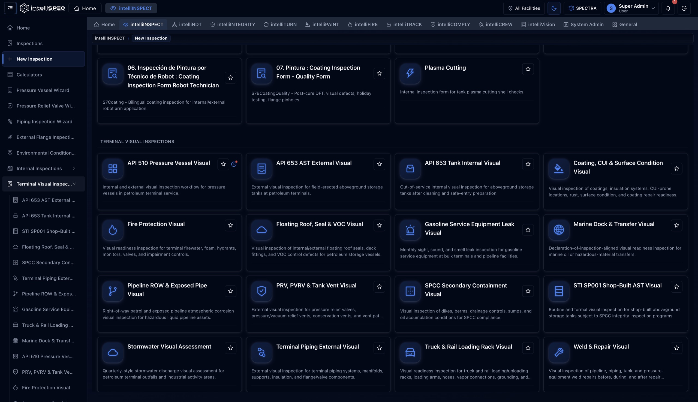The width and height of the screenshot is (698, 402).
Task: Expand Internal Inspections sidebar chevron
Action: 74,169
